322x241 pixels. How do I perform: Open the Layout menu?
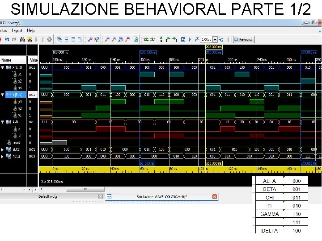click(x=17, y=30)
